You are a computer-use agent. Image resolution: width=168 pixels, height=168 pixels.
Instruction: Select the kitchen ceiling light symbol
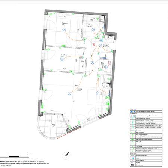(97, 93)
